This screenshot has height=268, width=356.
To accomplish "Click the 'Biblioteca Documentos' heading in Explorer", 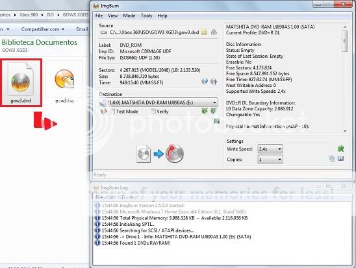I will [x=40, y=42].
